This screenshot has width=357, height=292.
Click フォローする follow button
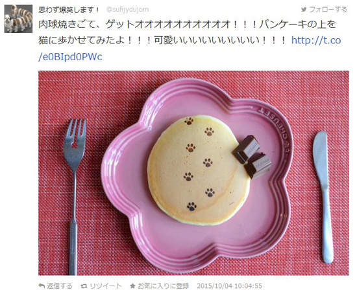[x=324, y=9]
